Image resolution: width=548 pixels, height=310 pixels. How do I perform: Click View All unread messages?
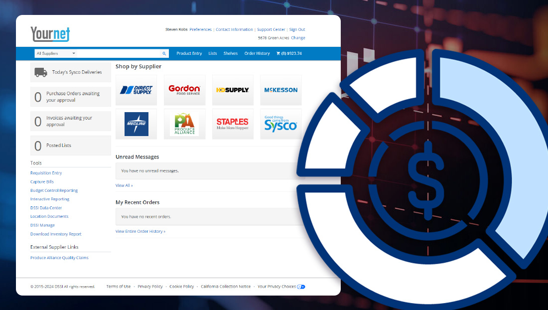coord(124,185)
